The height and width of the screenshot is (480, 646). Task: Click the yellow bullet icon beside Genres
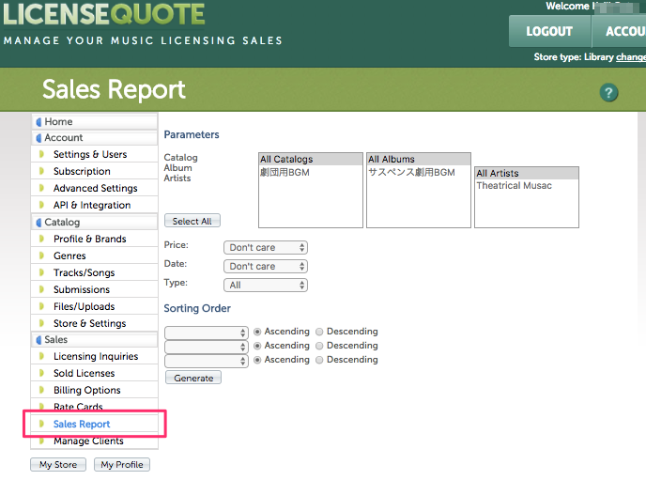41,256
